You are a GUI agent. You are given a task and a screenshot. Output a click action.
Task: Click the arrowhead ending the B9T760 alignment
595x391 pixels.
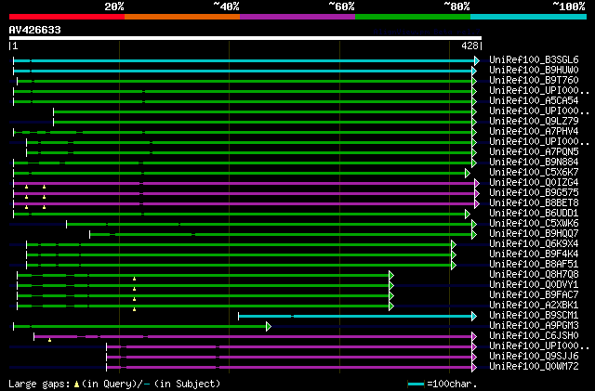click(x=474, y=81)
